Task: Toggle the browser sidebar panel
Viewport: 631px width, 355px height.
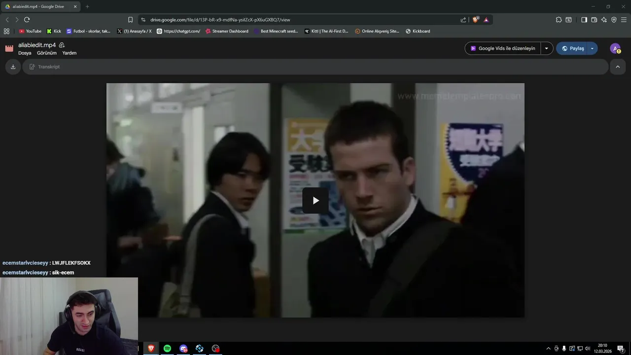Action: [x=584, y=20]
